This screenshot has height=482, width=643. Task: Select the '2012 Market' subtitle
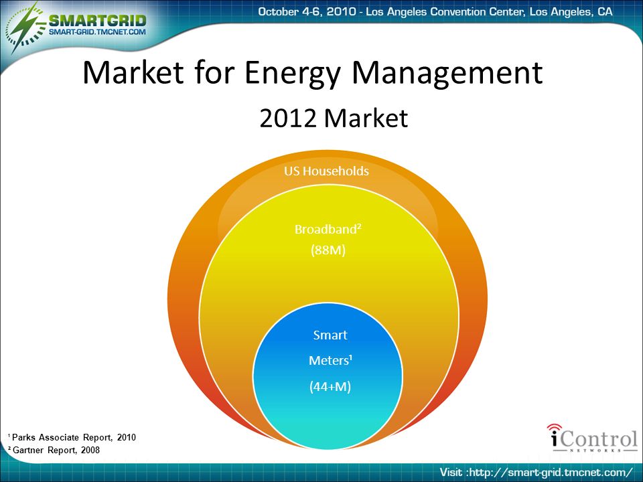point(334,118)
